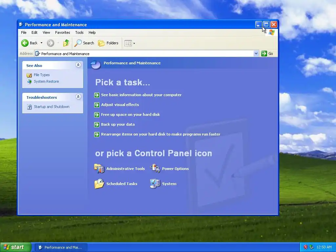
Task: Collapse the Troubleshooters panel
Action: (78, 97)
